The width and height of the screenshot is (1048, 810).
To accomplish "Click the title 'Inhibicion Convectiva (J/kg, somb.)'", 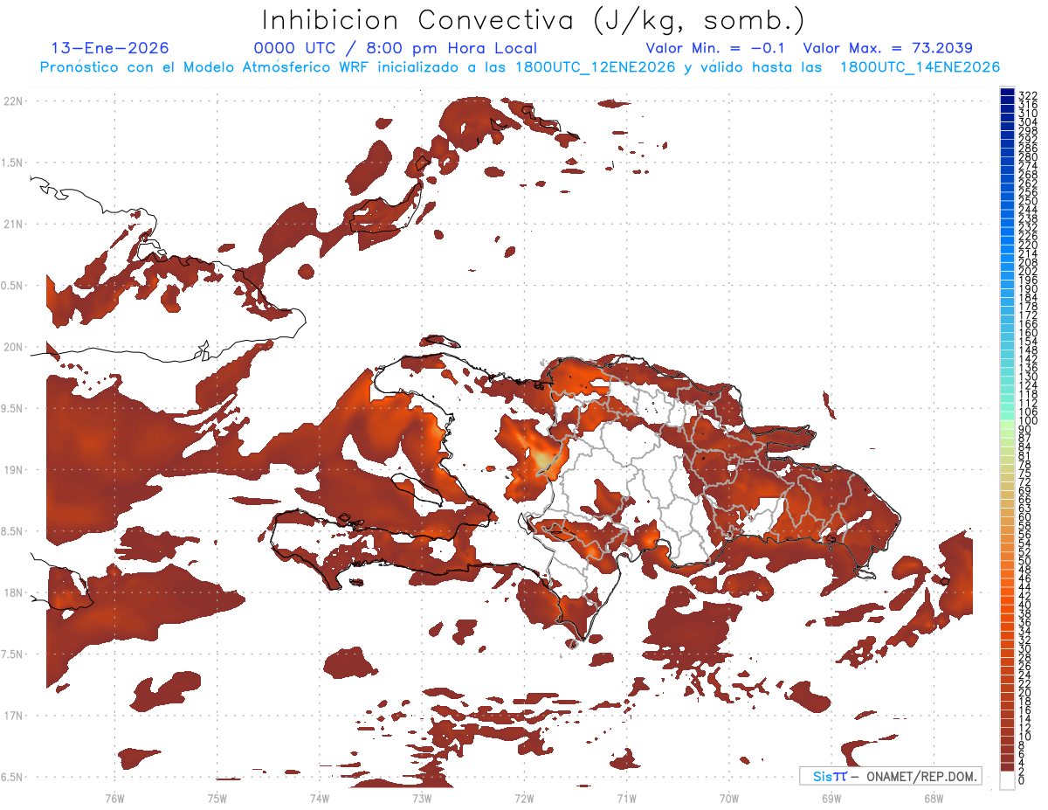I will click(x=534, y=20).
